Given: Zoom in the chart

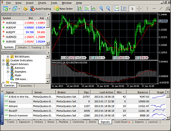Looking at the screenshot, I should [x=101, y=9].
